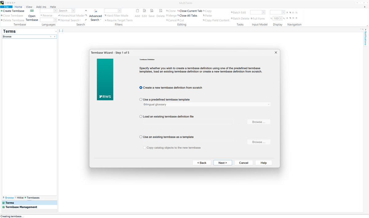The width and height of the screenshot is (369, 218).
Task: Switch to the Home ribbon tab
Action: [18, 7]
